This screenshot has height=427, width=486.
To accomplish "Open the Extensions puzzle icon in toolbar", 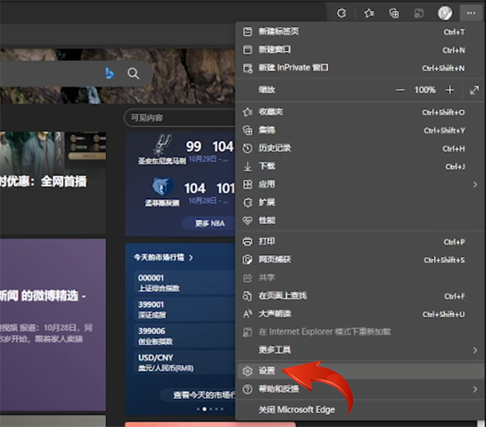I will 341,13.
